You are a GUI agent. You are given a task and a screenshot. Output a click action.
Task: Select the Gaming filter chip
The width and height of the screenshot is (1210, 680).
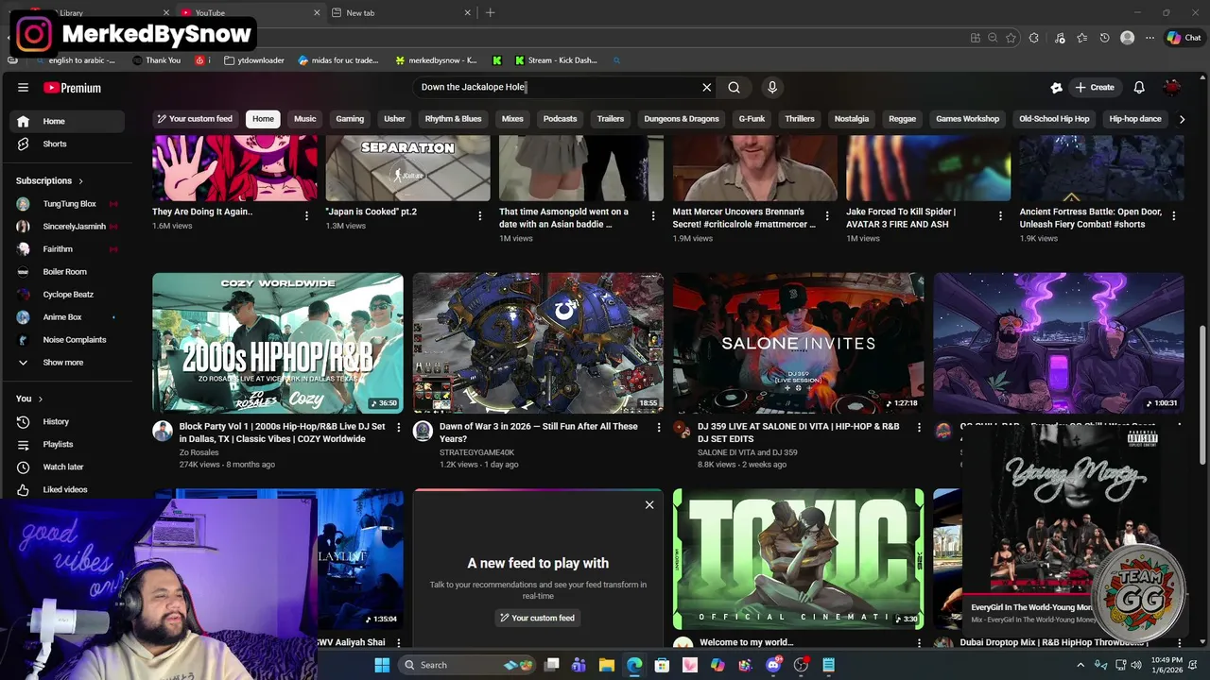pyautogui.click(x=350, y=119)
